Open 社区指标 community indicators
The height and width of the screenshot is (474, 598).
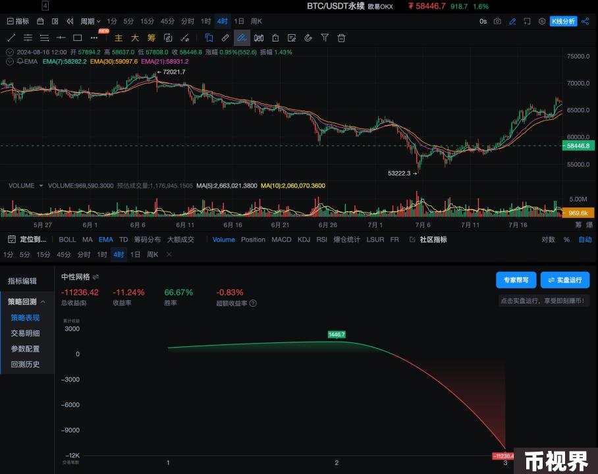tap(428, 240)
